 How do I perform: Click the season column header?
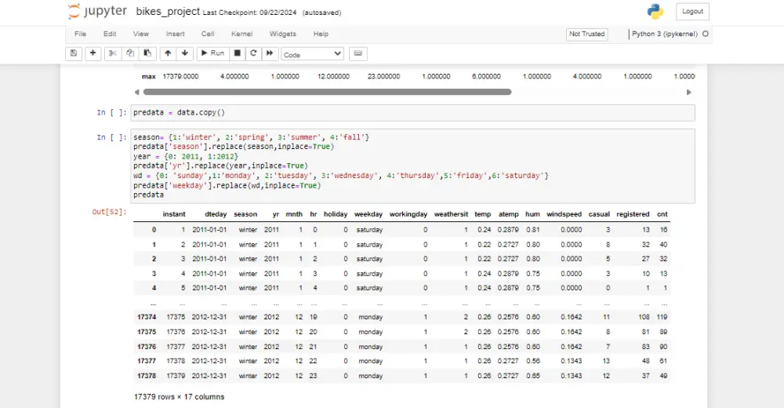(x=245, y=214)
